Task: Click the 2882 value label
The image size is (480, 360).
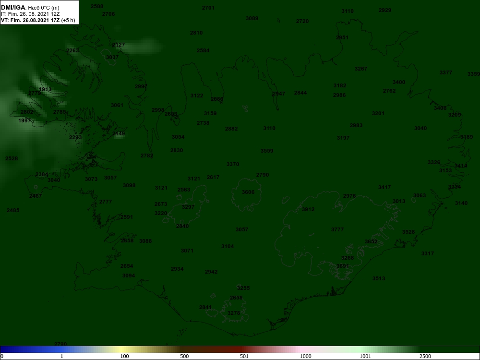Action: [231, 129]
